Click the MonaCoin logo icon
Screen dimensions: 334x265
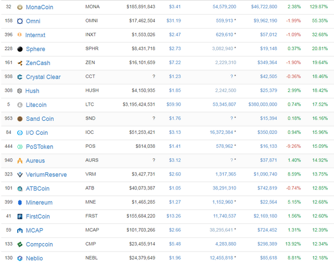point(20,7)
